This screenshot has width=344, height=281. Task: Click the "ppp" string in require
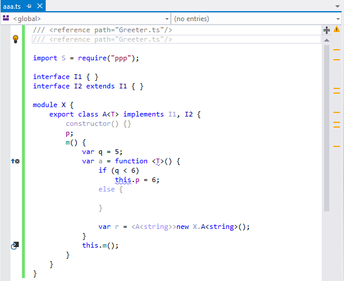121,59
